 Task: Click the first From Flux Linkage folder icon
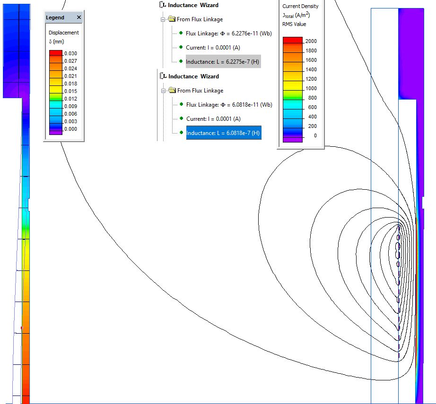[172, 19]
